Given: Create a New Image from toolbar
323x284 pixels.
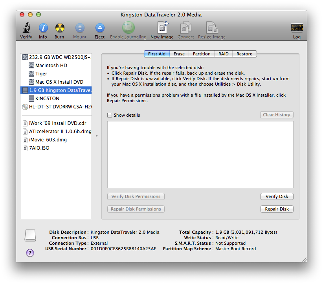Looking at the screenshot, I should coord(163,27).
